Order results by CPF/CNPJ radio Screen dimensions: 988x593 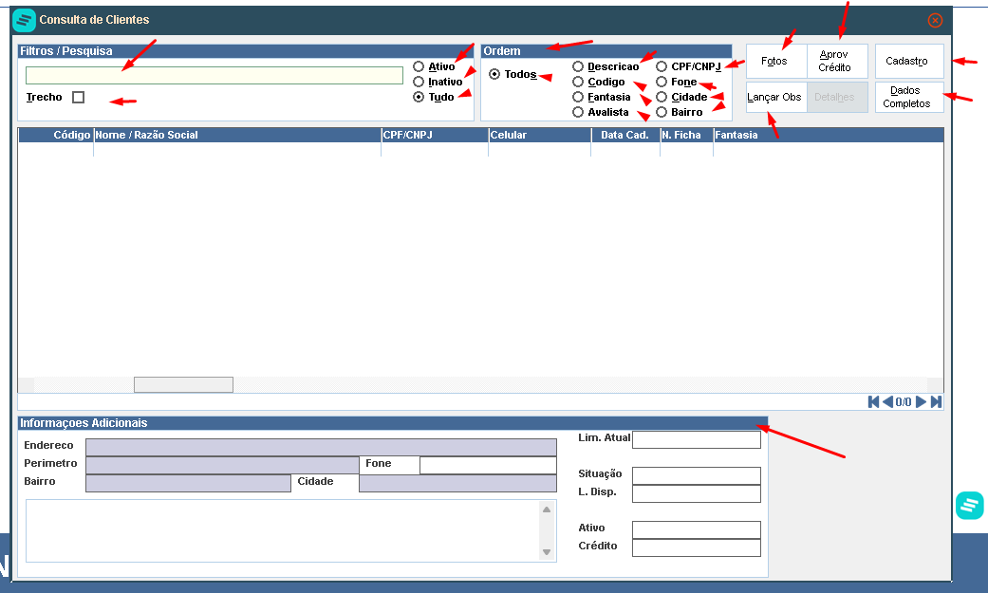pyautogui.click(x=662, y=66)
